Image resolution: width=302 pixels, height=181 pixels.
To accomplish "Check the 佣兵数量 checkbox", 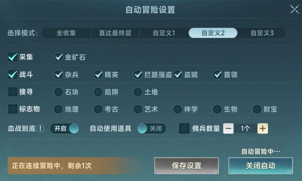I will click(184, 129).
